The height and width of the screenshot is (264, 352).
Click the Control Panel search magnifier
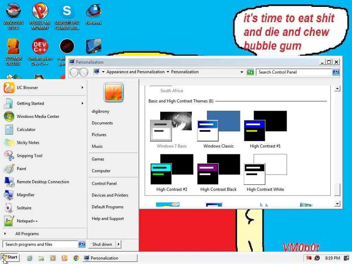pyautogui.click(x=336, y=72)
